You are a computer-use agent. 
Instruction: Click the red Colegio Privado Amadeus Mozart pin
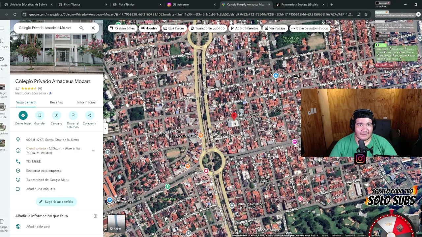pos(234,116)
